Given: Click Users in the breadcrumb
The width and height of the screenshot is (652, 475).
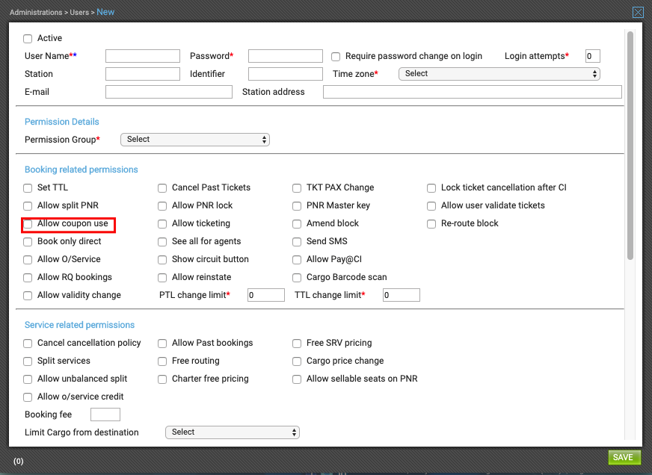Looking at the screenshot, I should (x=79, y=13).
